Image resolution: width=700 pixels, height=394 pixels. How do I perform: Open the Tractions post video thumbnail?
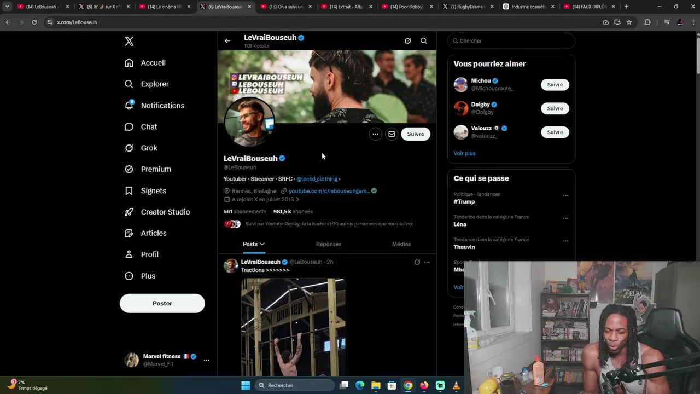[293, 327]
